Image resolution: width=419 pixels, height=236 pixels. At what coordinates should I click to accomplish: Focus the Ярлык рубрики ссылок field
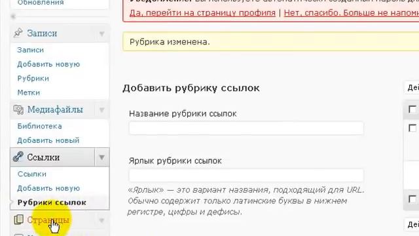[x=246, y=175]
